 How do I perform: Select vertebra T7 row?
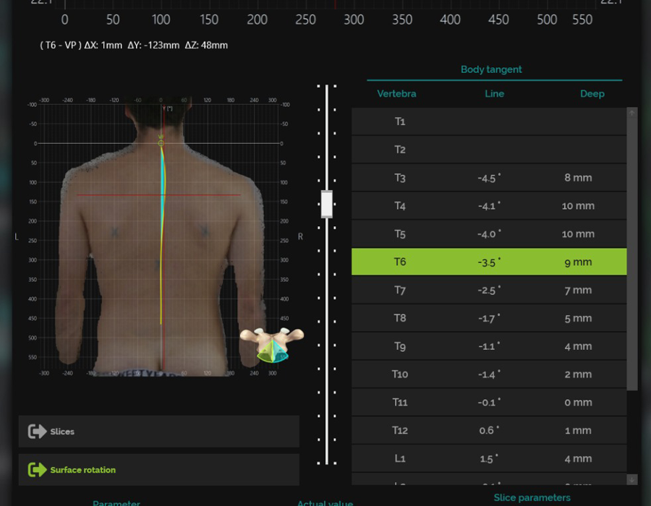pos(488,290)
